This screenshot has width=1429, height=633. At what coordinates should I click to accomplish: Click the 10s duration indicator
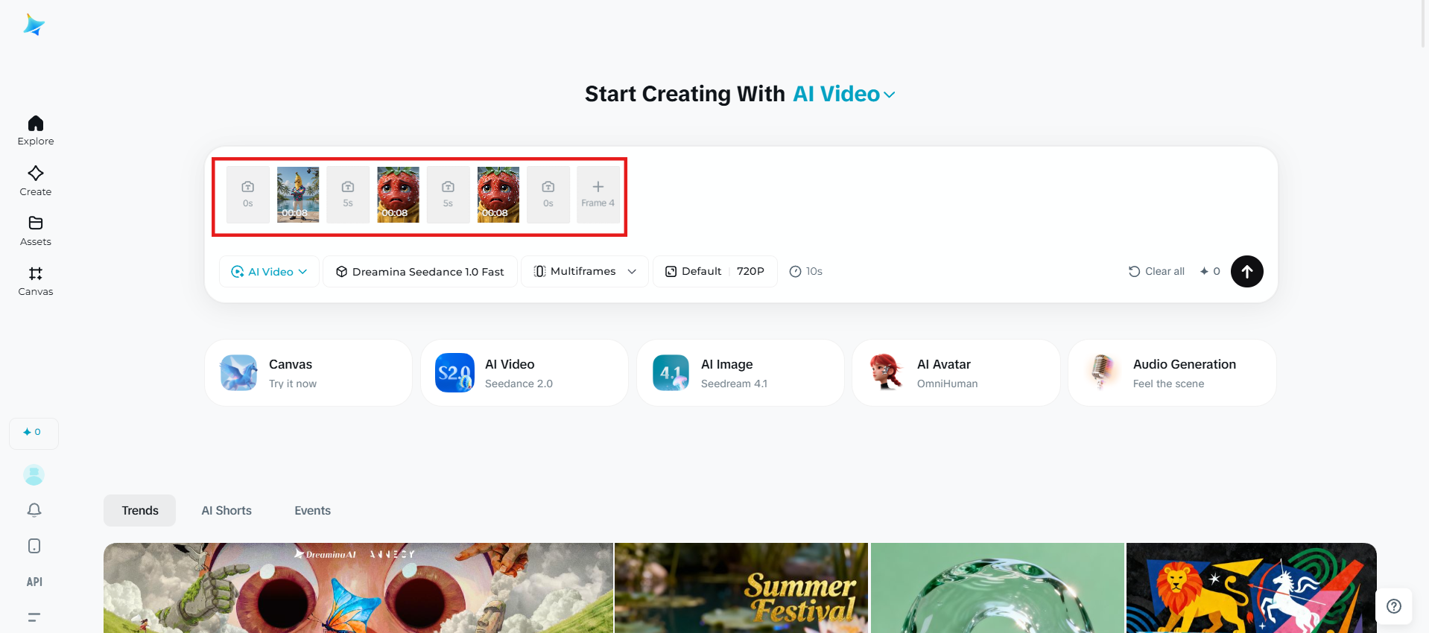(x=806, y=272)
